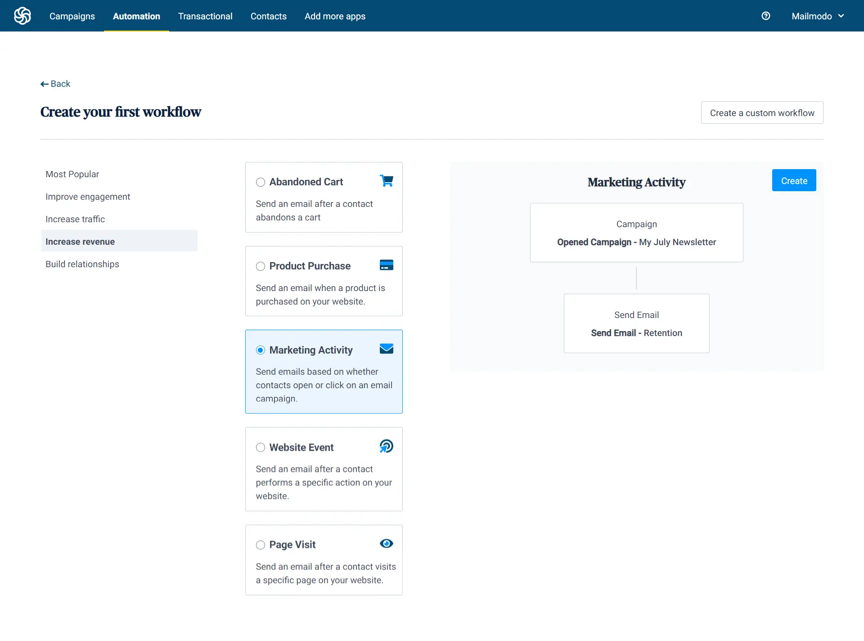The image size is (864, 641).
Task: Click the Marketing Activity envelope icon
Action: pyautogui.click(x=387, y=349)
